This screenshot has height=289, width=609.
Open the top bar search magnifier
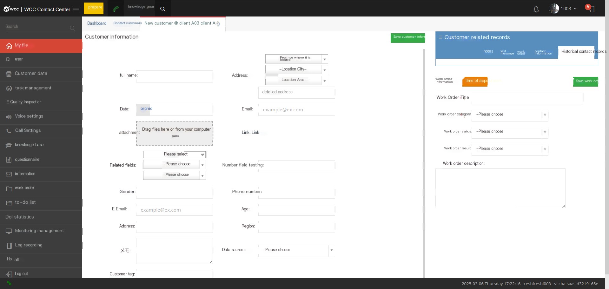coord(163,9)
